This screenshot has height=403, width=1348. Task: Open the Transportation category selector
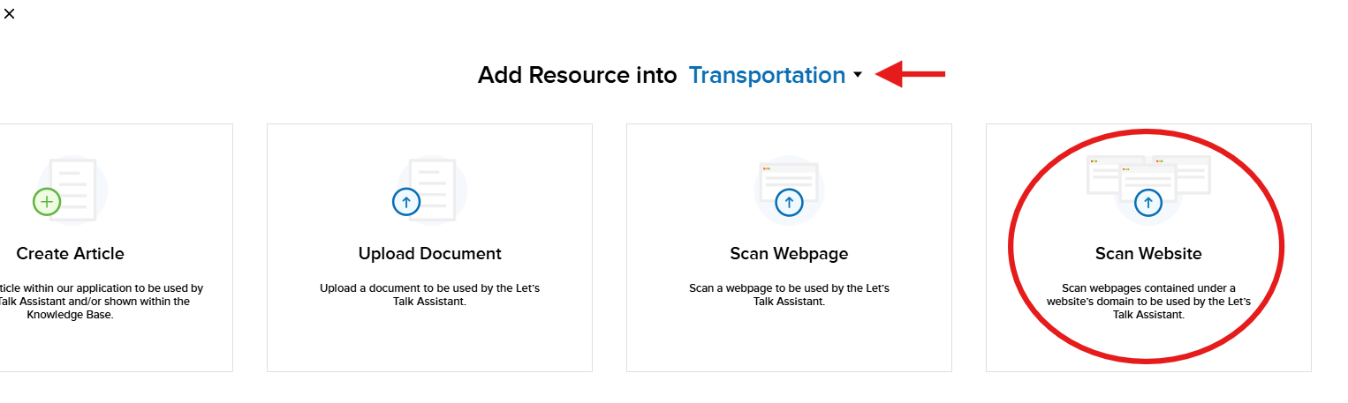pos(767,76)
